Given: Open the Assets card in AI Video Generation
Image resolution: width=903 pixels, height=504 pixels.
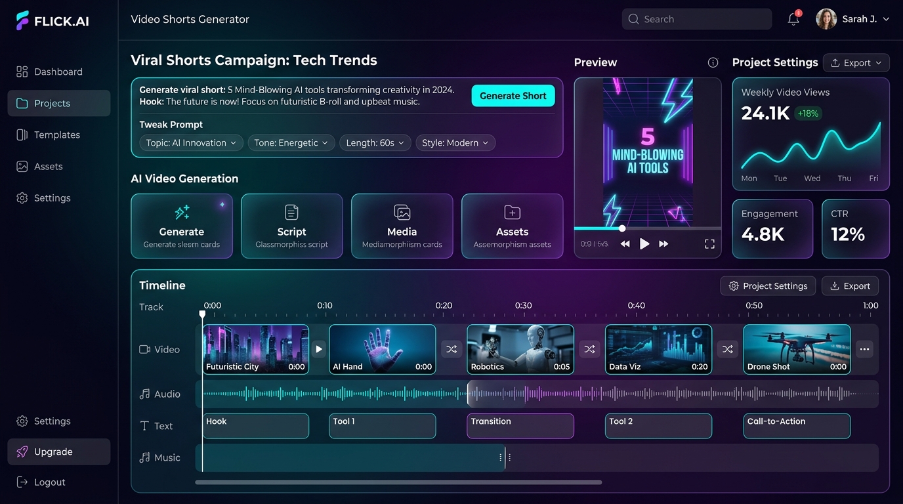Looking at the screenshot, I should pyautogui.click(x=513, y=226).
